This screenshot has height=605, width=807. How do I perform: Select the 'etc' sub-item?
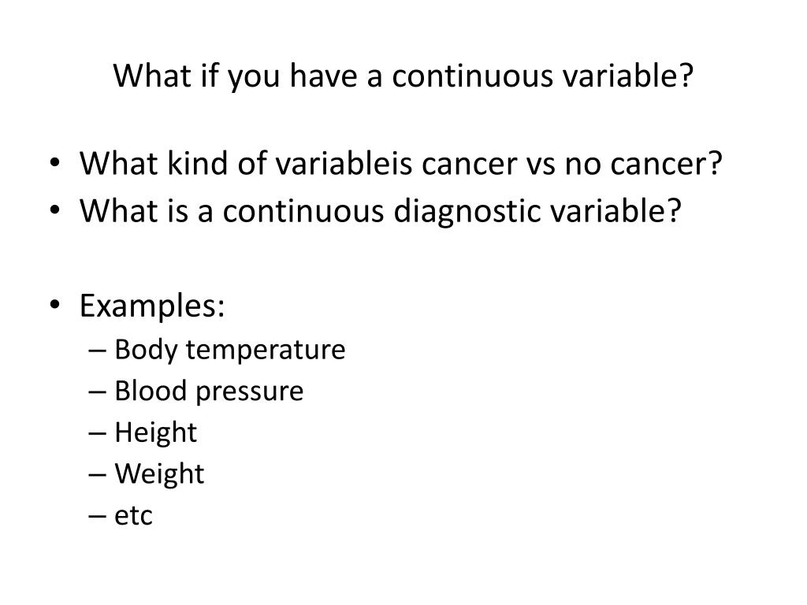coord(133,517)
